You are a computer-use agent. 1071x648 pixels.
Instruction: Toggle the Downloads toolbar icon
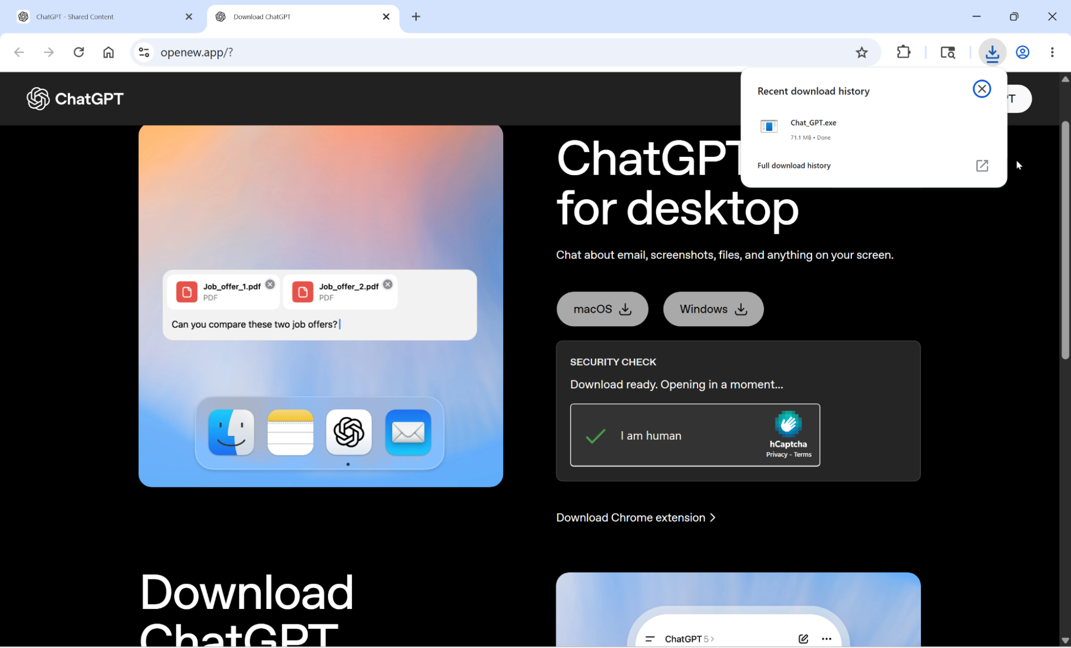pyautogui.click(x=992, y=52)
